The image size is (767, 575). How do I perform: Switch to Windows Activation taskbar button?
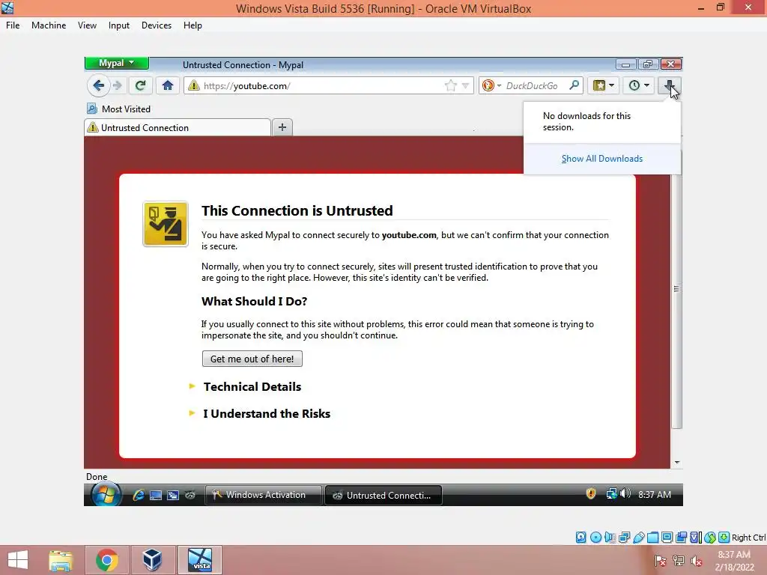pyautogui.click(x=263, y=495)
